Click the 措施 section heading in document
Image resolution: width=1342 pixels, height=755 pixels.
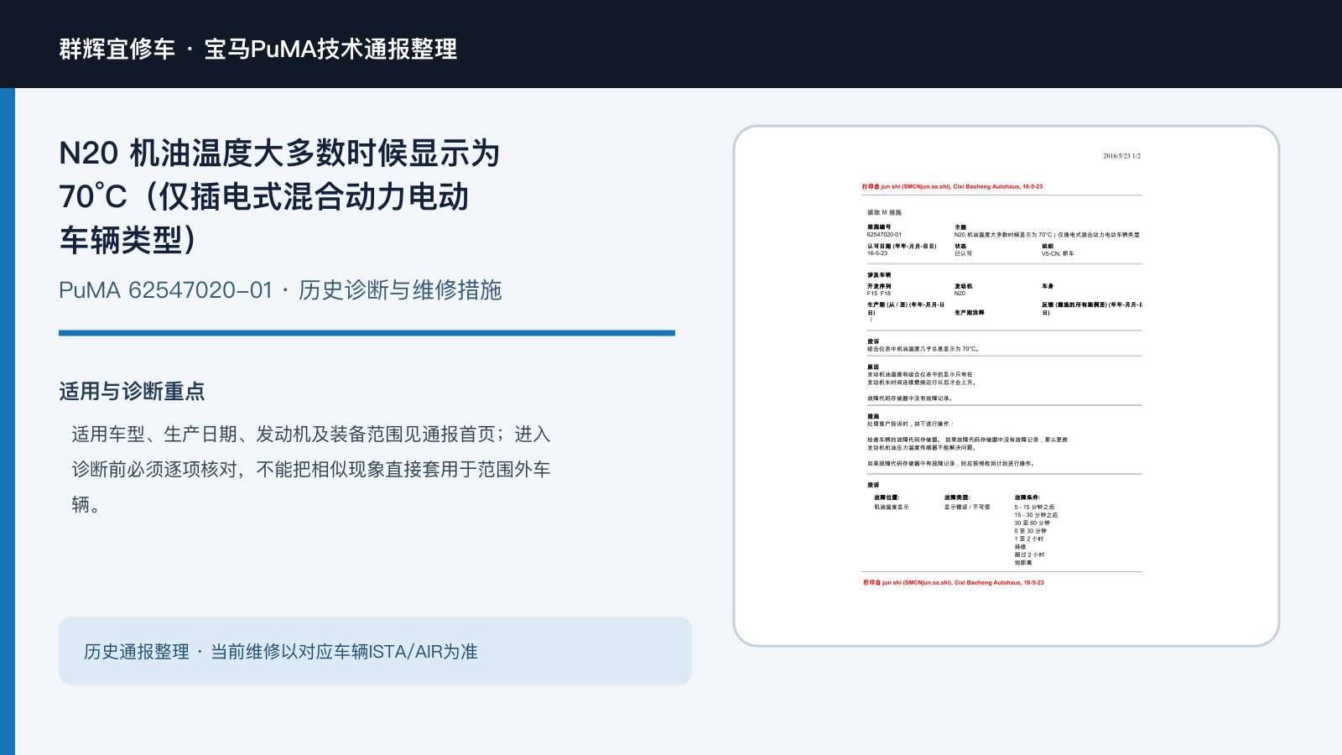tap(873, 416)
